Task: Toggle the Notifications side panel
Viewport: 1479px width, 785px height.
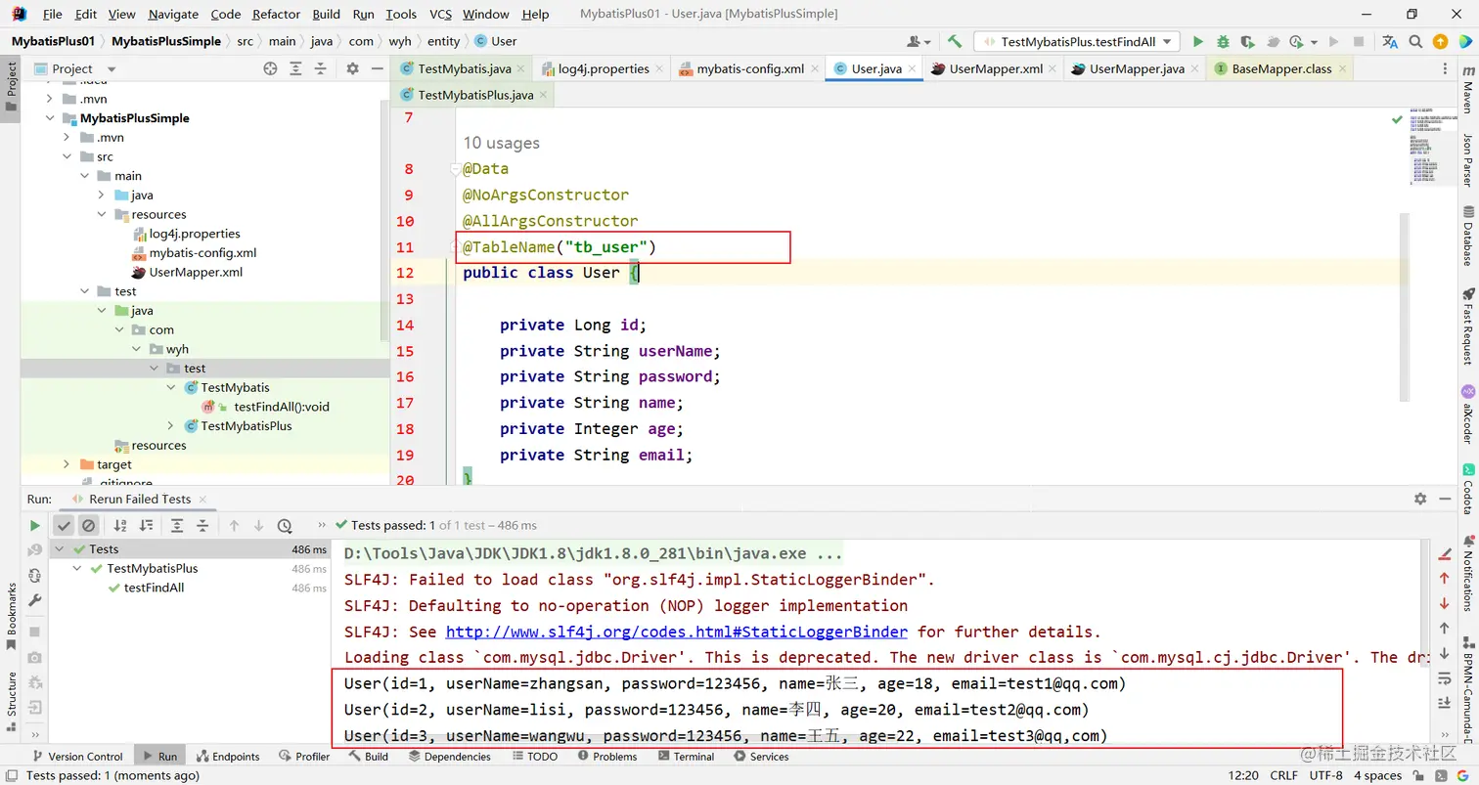Action: tap(1467, 572)
